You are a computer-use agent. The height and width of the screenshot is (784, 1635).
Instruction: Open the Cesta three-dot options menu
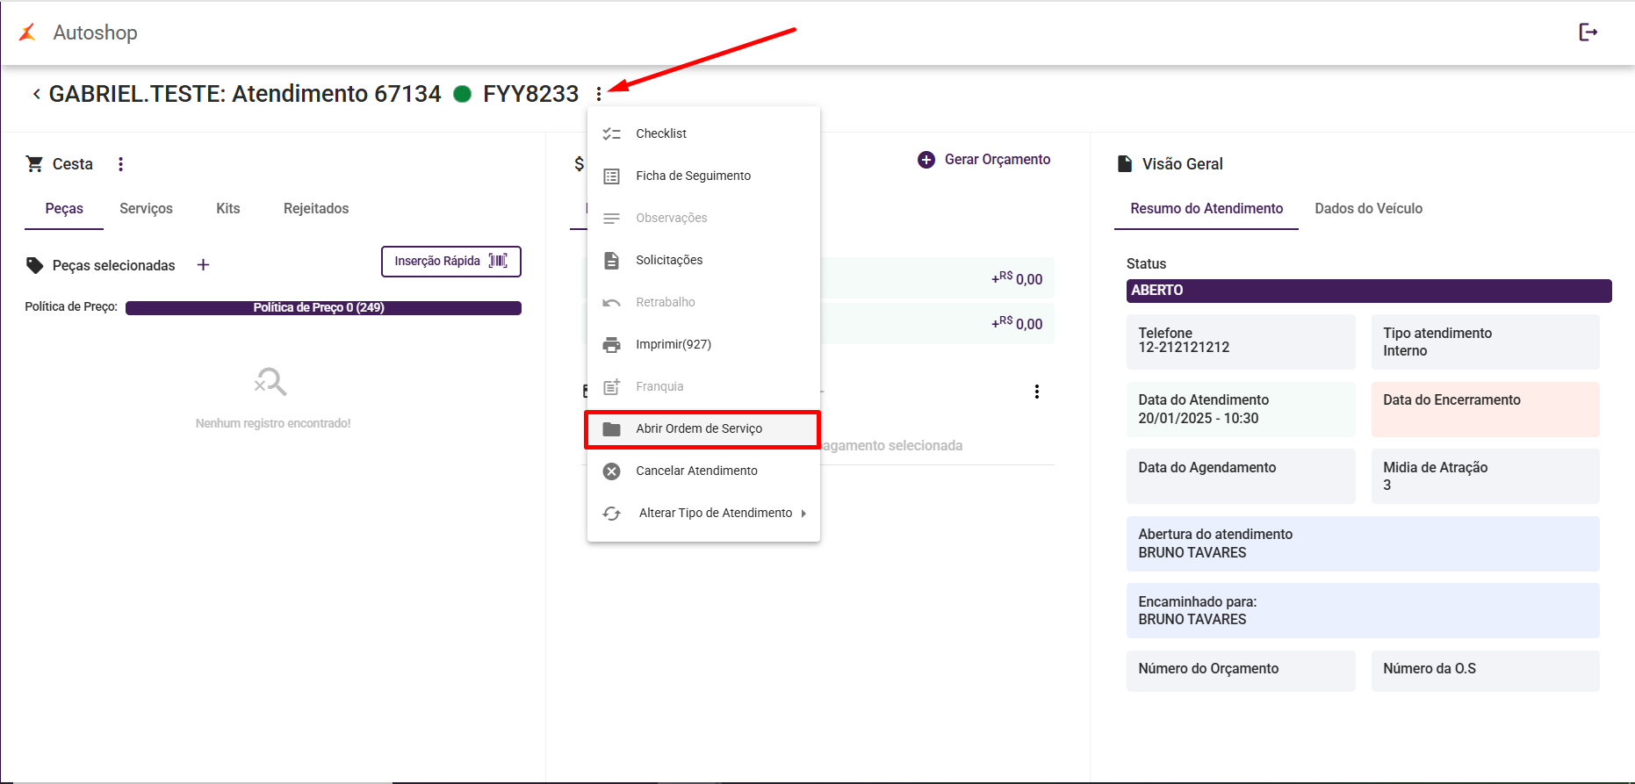click(x=121, y=164)
